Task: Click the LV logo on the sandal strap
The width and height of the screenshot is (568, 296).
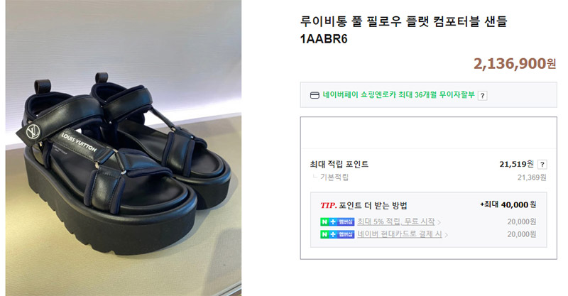Action: 33,131
